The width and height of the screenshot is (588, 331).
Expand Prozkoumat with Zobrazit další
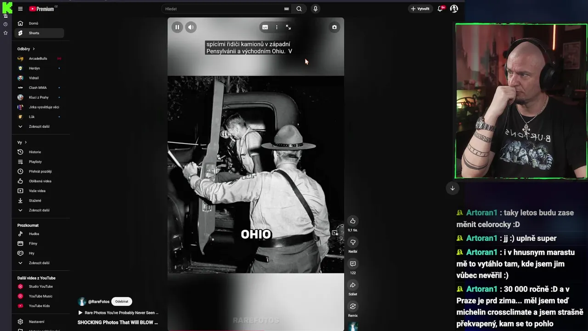[39, 263]
